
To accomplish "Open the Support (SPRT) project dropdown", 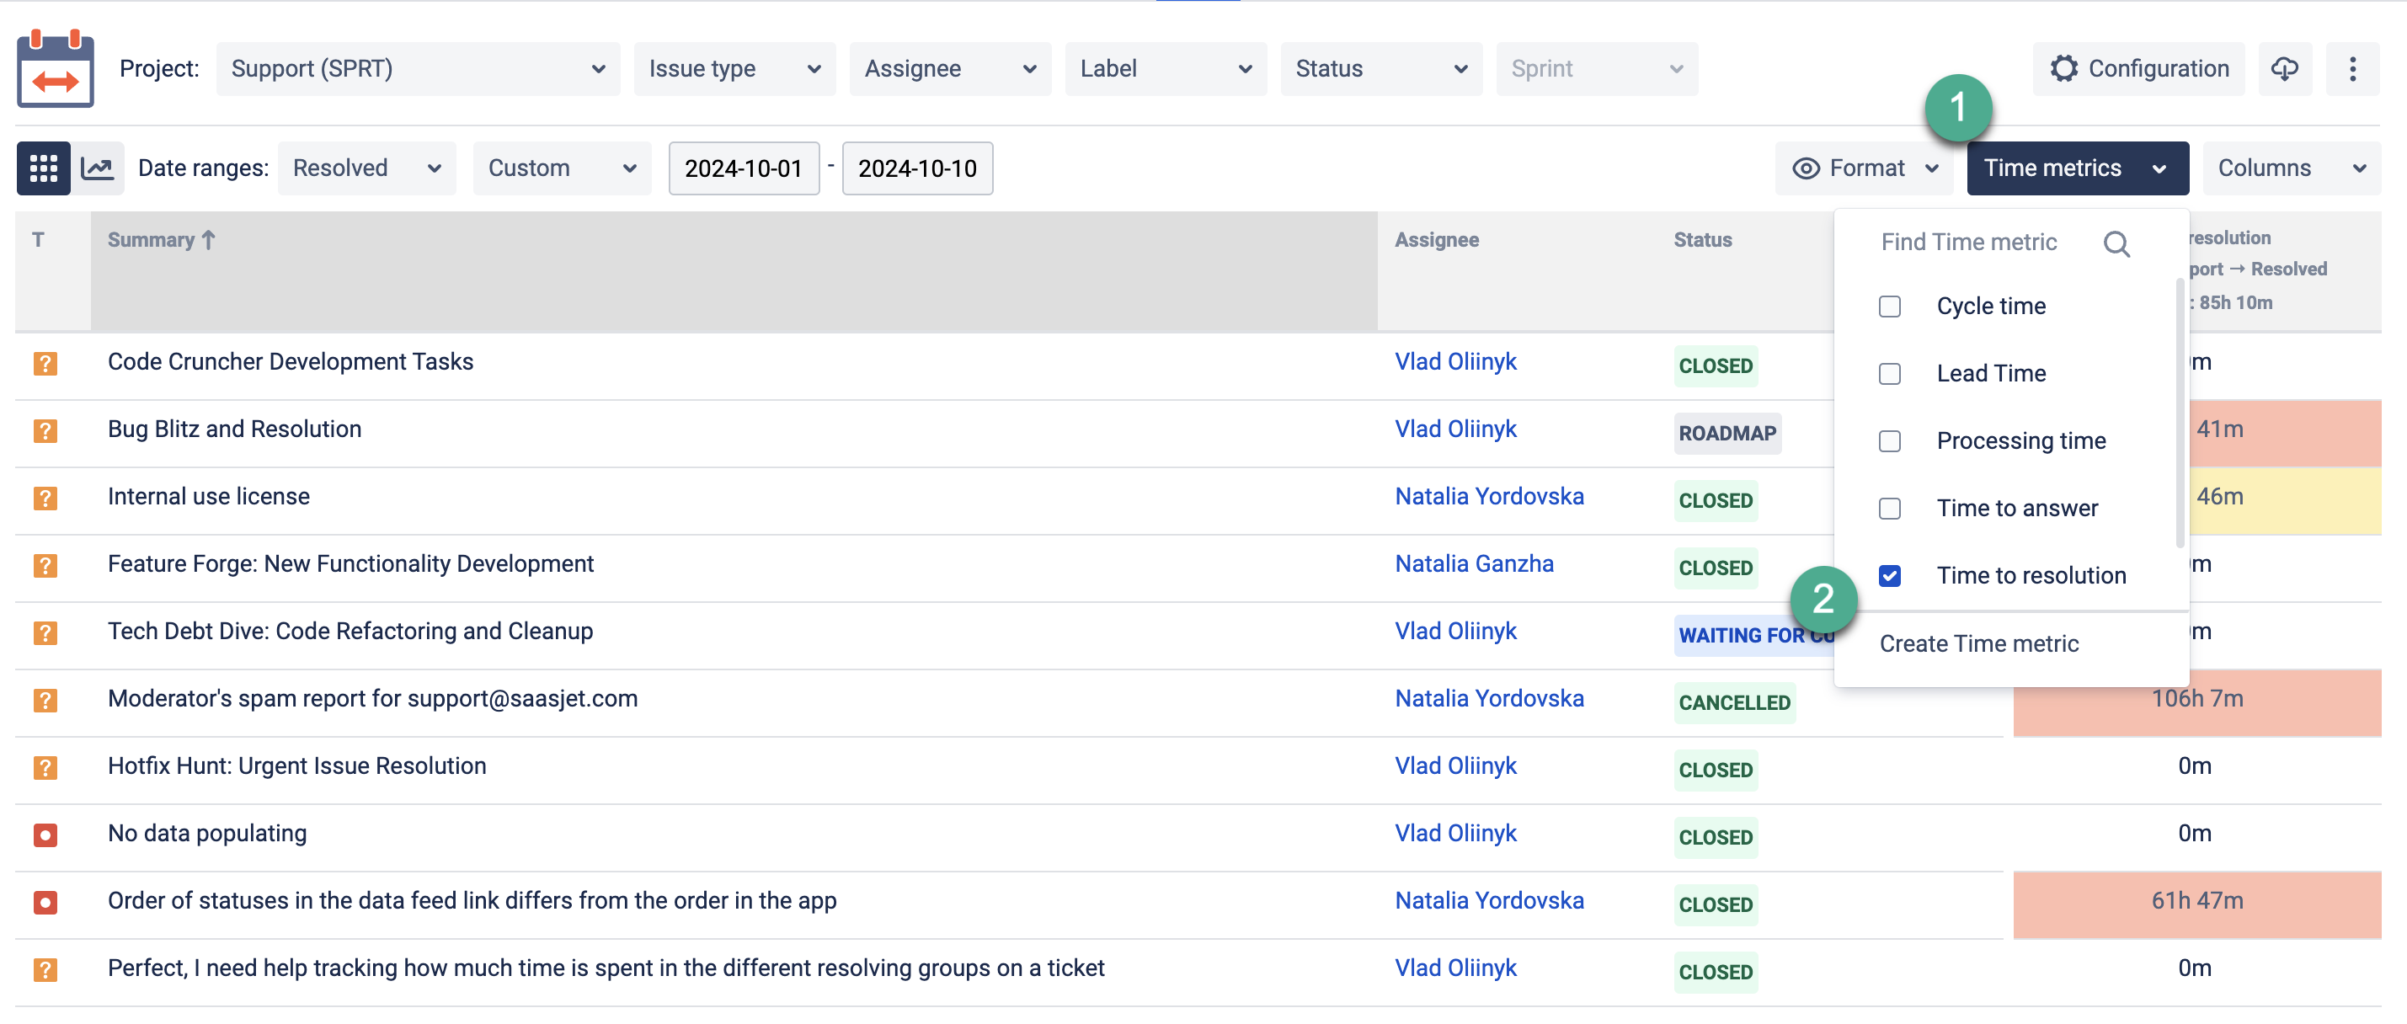I will [x=417, y=68].
